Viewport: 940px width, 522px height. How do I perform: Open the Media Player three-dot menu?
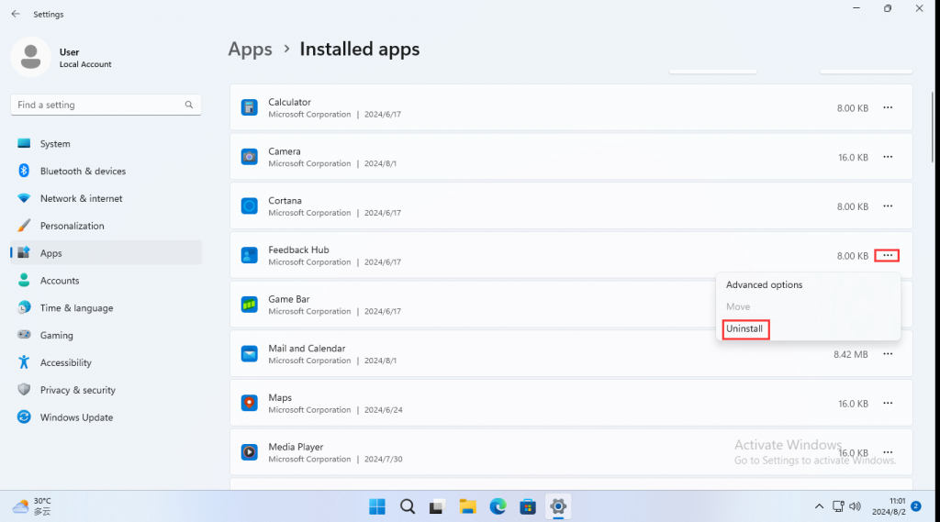(888, 452)
